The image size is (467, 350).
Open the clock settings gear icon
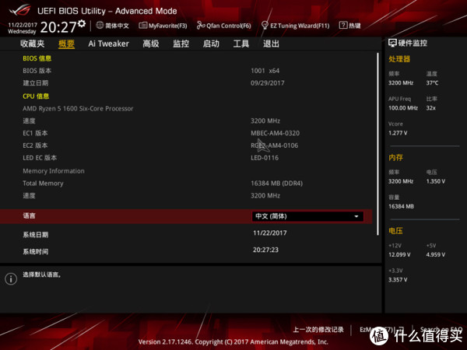click(82, 23)
